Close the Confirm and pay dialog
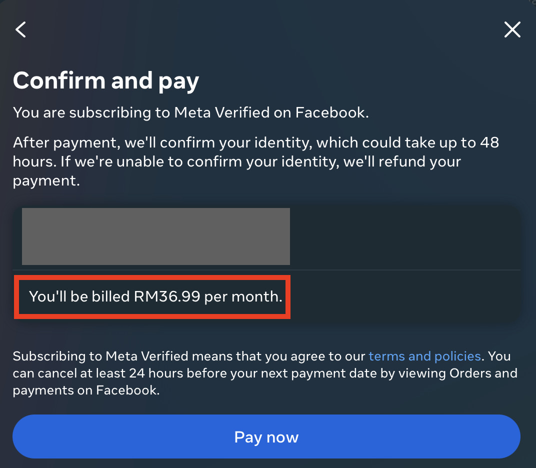536x468 pixels. (x=512, y=30)
